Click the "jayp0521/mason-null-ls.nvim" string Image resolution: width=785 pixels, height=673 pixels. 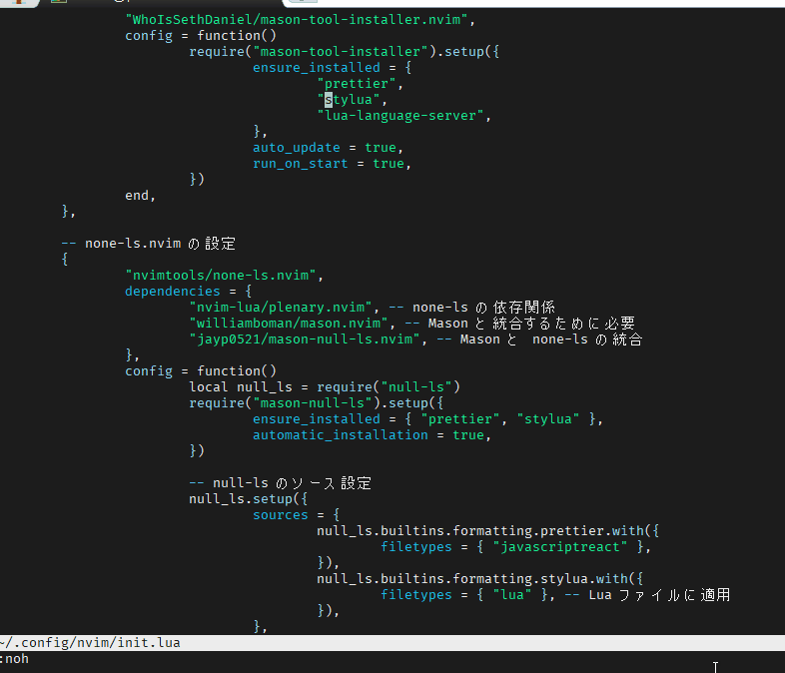305,339
